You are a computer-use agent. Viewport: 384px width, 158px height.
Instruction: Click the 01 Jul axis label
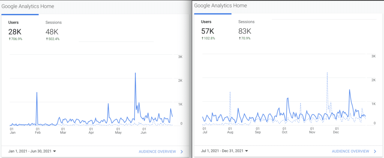pos(205,130)
